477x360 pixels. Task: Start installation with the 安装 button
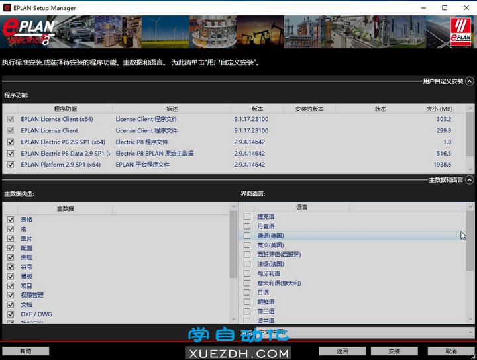pos(394,351)
